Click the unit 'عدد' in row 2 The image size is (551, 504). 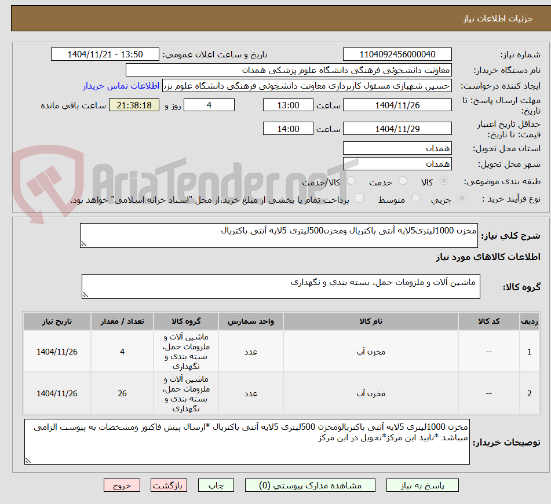tap(251, 393)
